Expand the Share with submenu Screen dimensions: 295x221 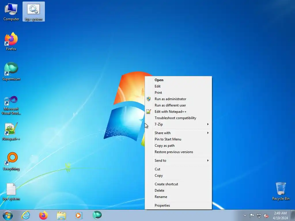pyautogui.click(x=178, y=133)
